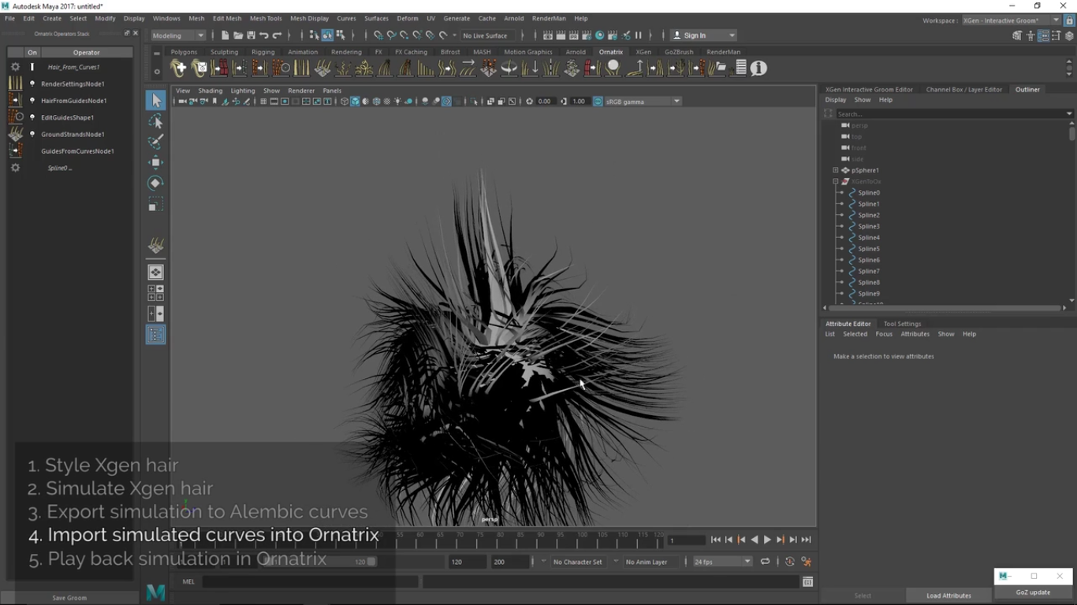Click the Save Groom button
1077x605 pixels.
[69, 598]
